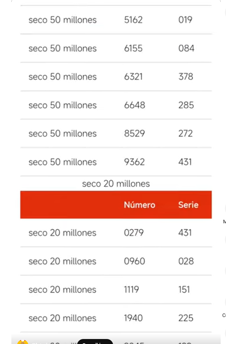This screenshot has height=344, width=226.
Task: Select number 5162 in the table
Action: tap(133, 20)
